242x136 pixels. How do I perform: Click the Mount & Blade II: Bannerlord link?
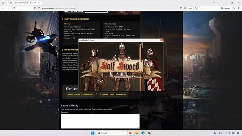pos(80,95)
